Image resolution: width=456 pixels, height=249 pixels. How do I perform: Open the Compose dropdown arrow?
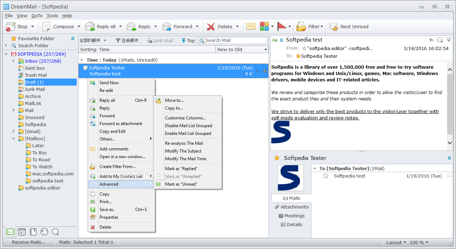(79, 26)
